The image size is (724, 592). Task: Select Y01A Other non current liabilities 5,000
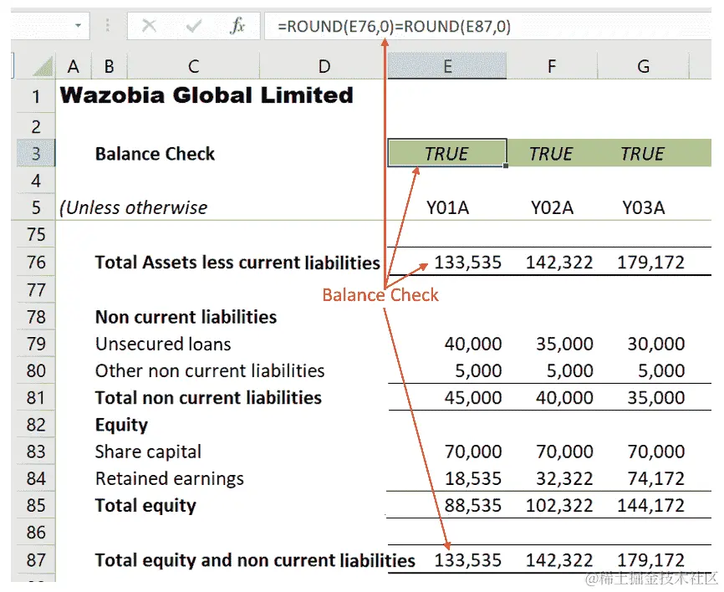coord(478,370)
